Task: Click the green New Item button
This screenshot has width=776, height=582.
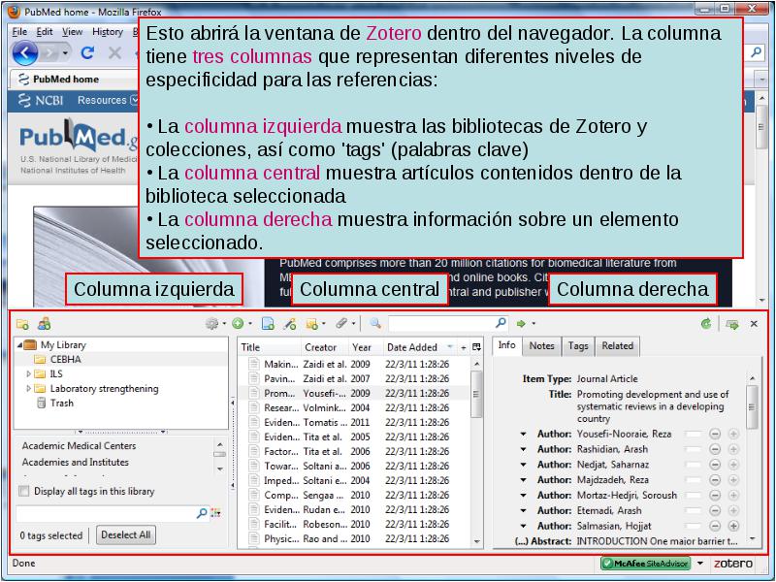Action: (238, 324)
